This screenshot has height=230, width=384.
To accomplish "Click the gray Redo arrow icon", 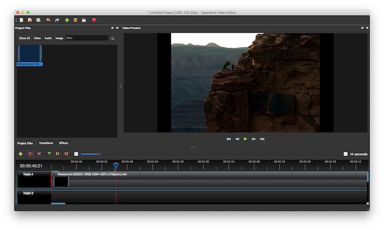I will point(57,20).
